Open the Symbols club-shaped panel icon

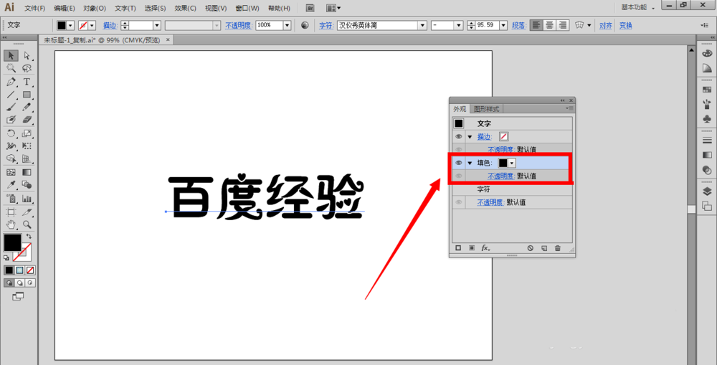(x=707, y=119)
